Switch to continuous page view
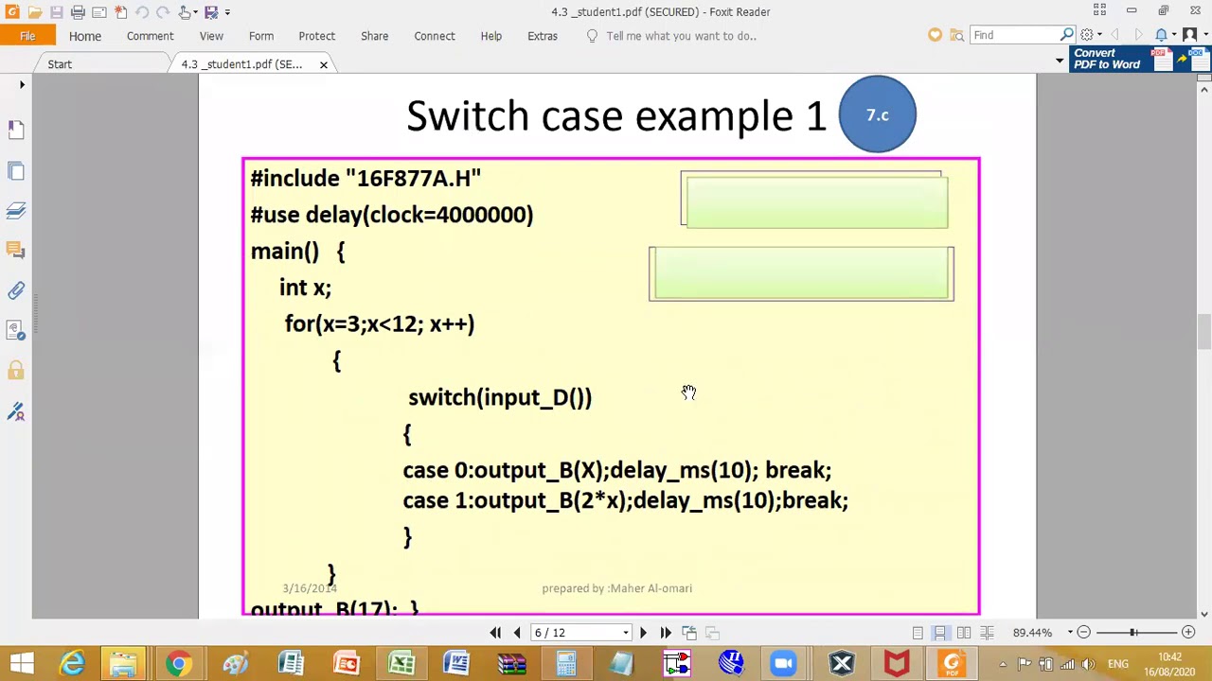This screenshot has width=1212, height=681. [940, 633]
